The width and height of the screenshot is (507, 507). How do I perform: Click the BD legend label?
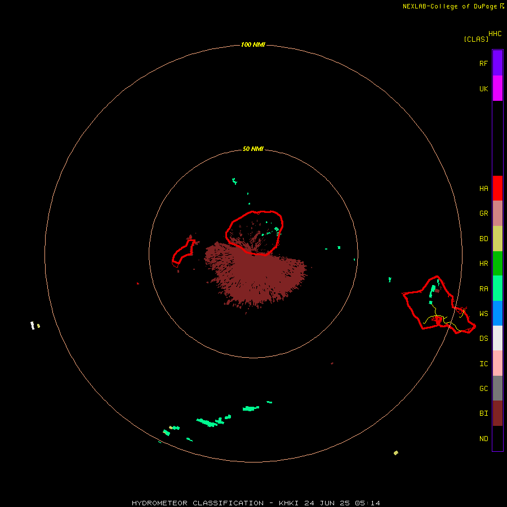(x=483, y=239)
